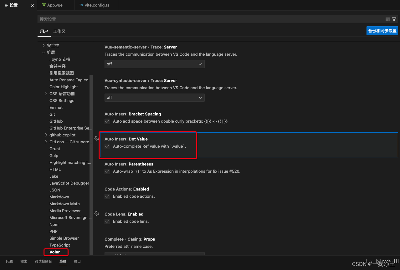Open PHP settings in the tree
The height and width of the screenshot is (270, 400).
pyautogui.click(x=54, y=231)
